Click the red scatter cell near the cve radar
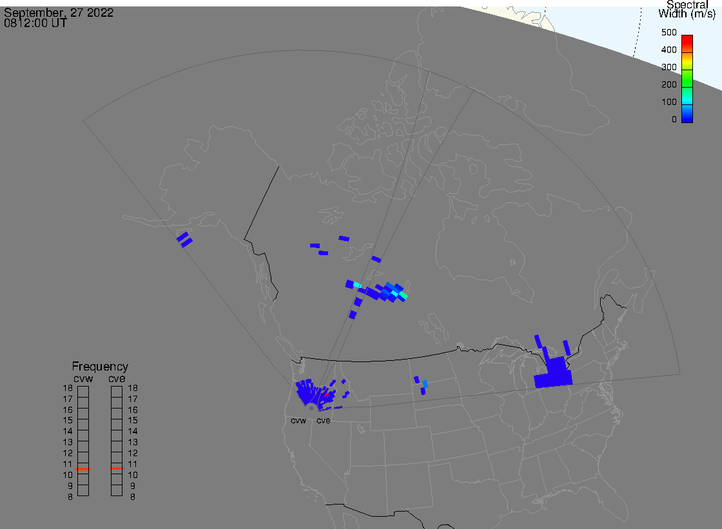The height and width of the screenshot is (529, 722). point(326,394)
